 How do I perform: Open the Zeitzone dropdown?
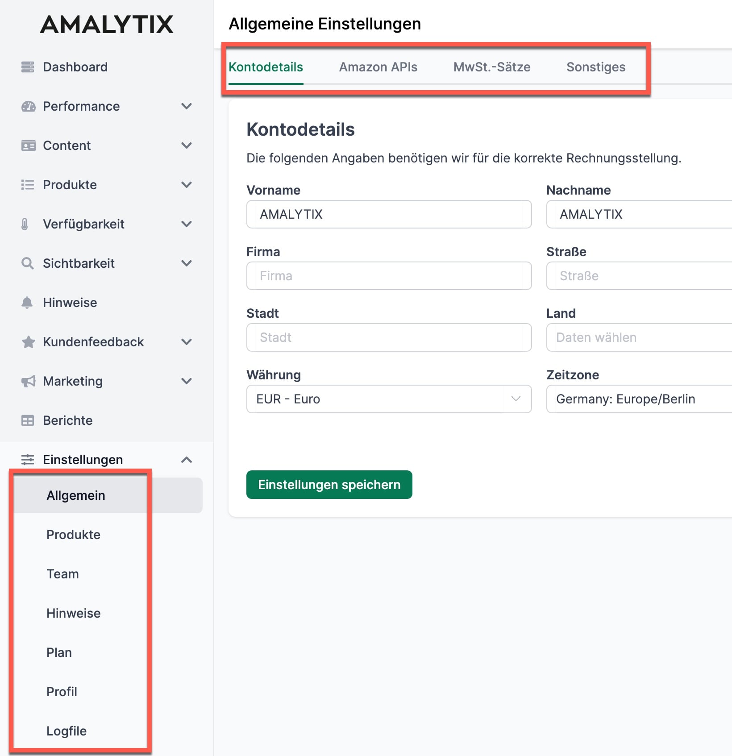(639, 399)
